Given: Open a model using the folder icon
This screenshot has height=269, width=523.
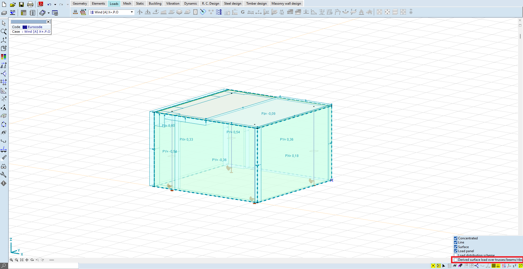Looking at the screenshot, I should 13,4.
